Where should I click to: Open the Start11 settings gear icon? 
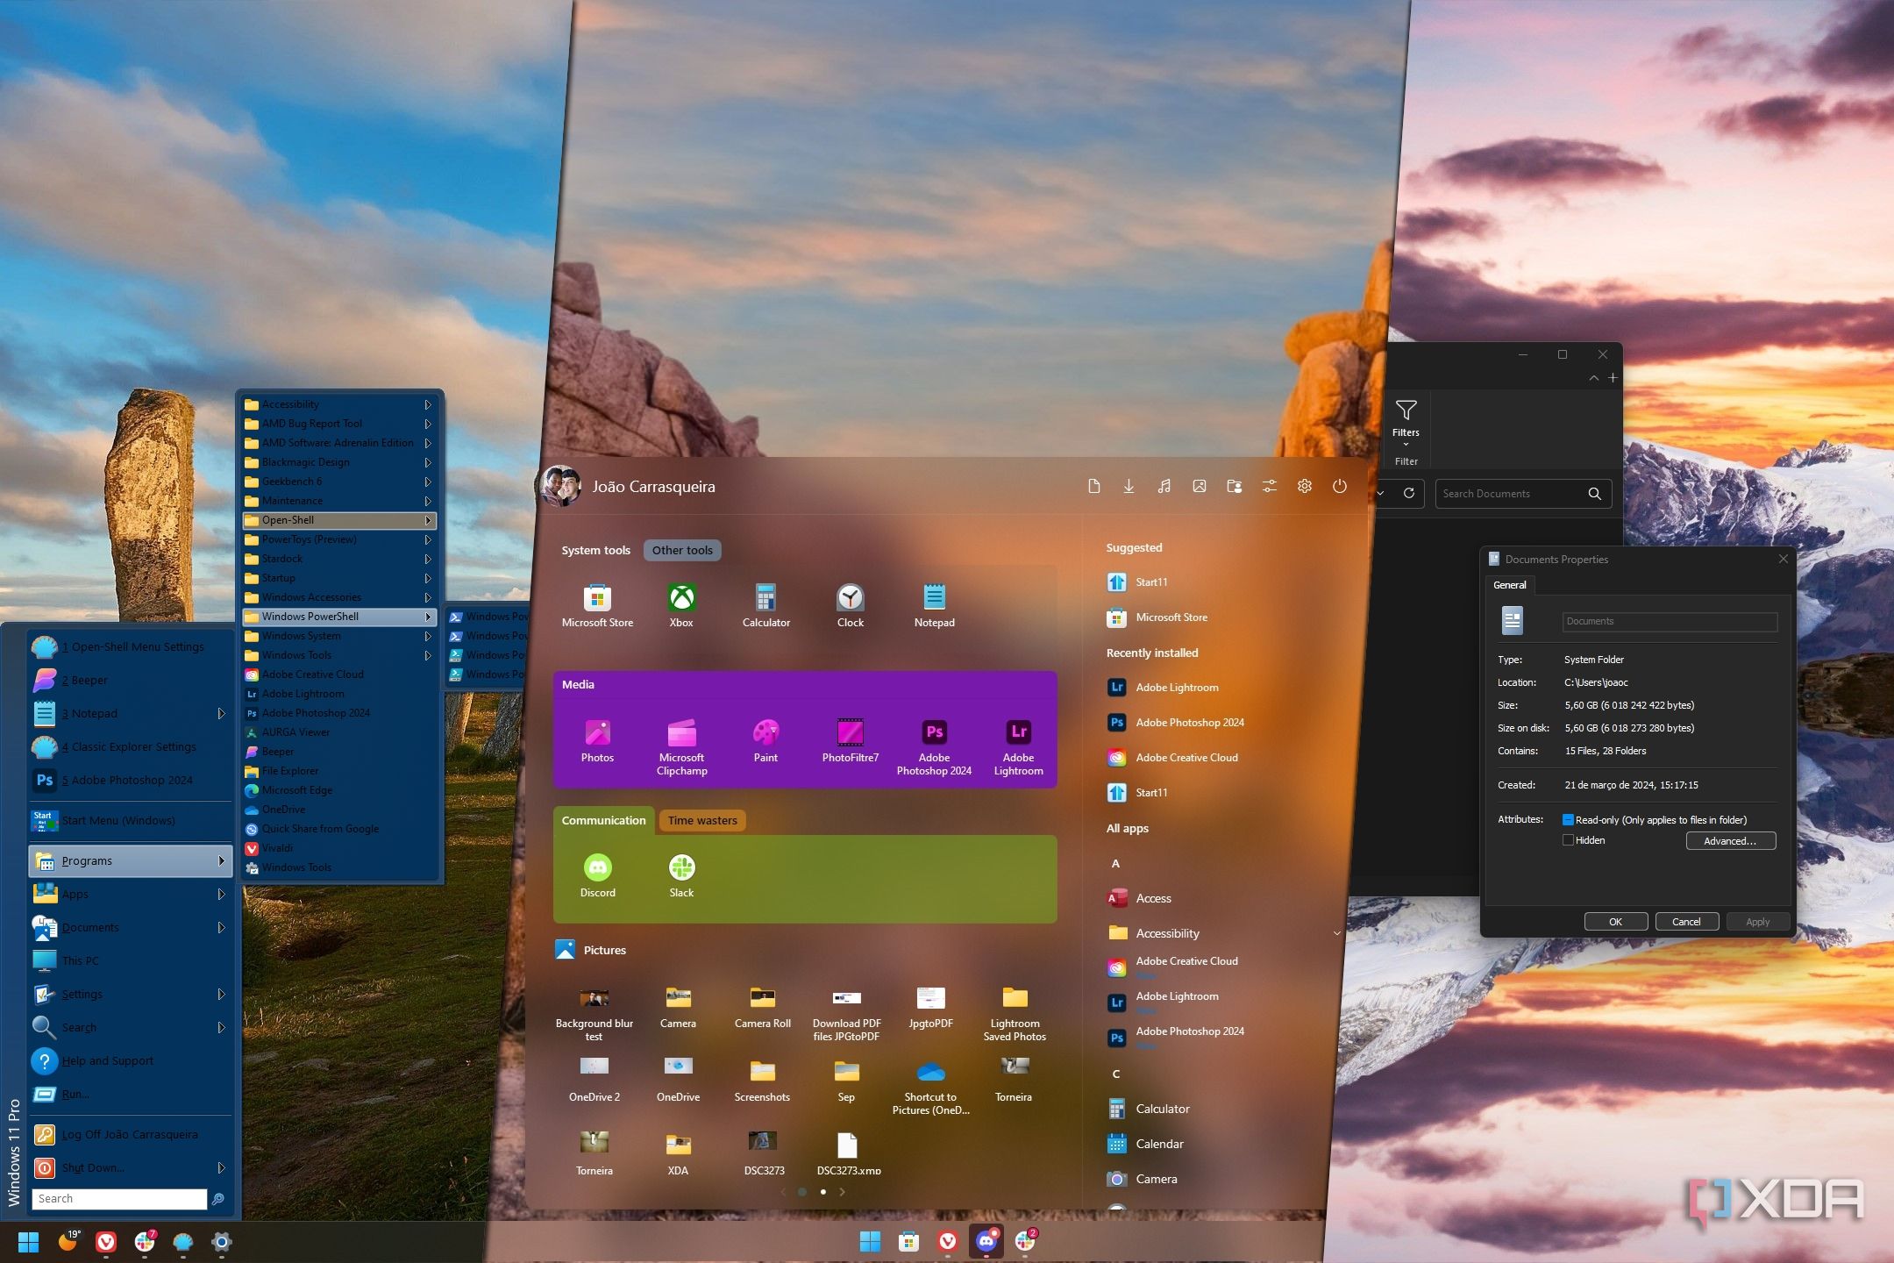coord(1305,486)
